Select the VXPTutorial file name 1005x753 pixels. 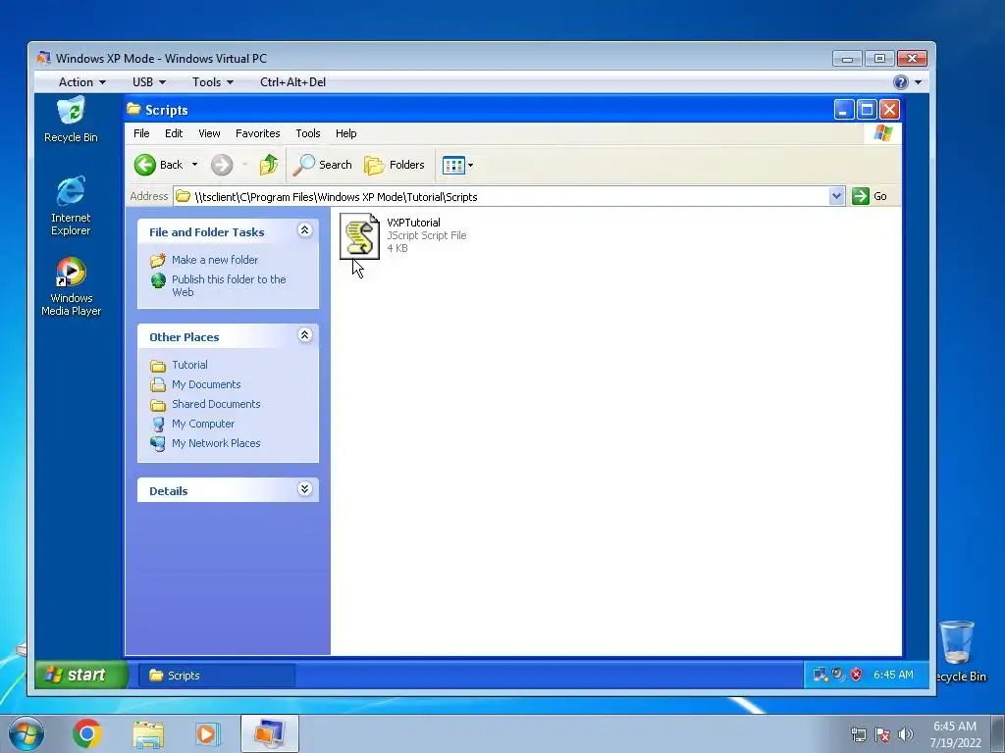(x=413, y=223)
